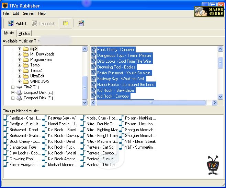This screenshot has width=226, height=188.
Task: Open the Server menu
Action: point(29,13)
